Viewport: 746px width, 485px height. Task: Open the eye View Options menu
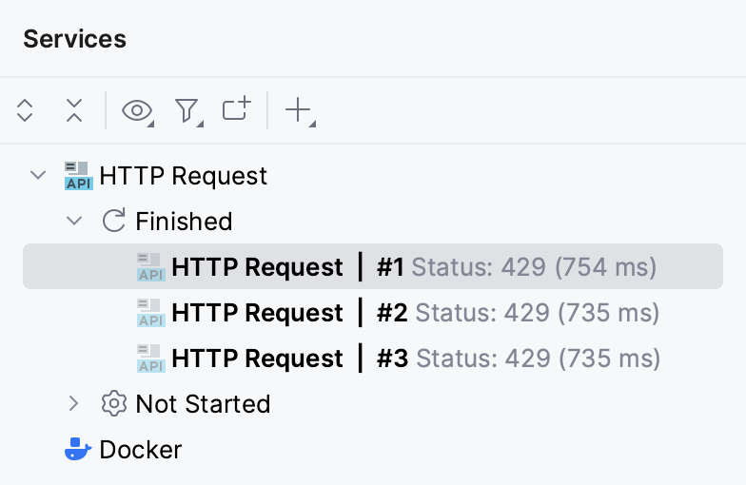(x=137, y=111)
